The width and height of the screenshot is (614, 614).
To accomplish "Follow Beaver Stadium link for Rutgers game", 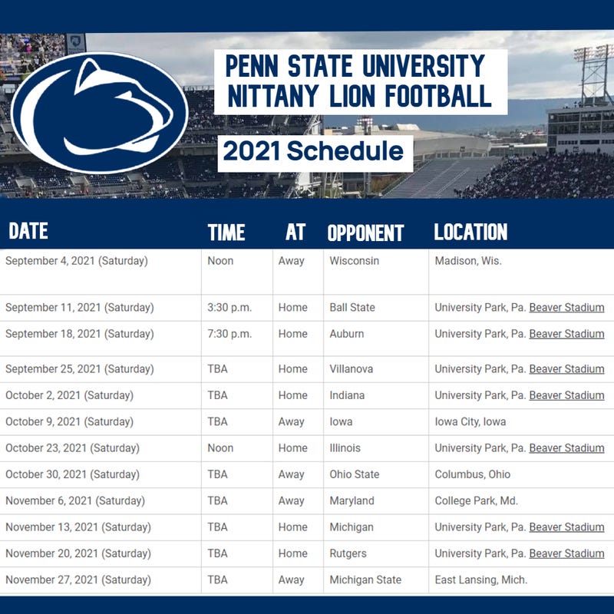I will click(566, 553).
